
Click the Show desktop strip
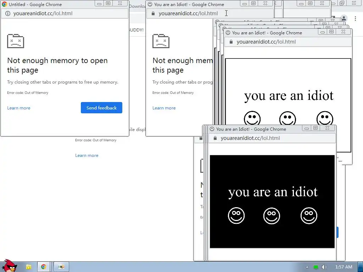click(x=361, y=267)
